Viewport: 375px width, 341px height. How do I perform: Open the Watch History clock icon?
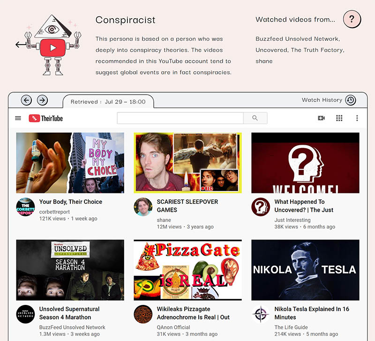click(351, 100)
